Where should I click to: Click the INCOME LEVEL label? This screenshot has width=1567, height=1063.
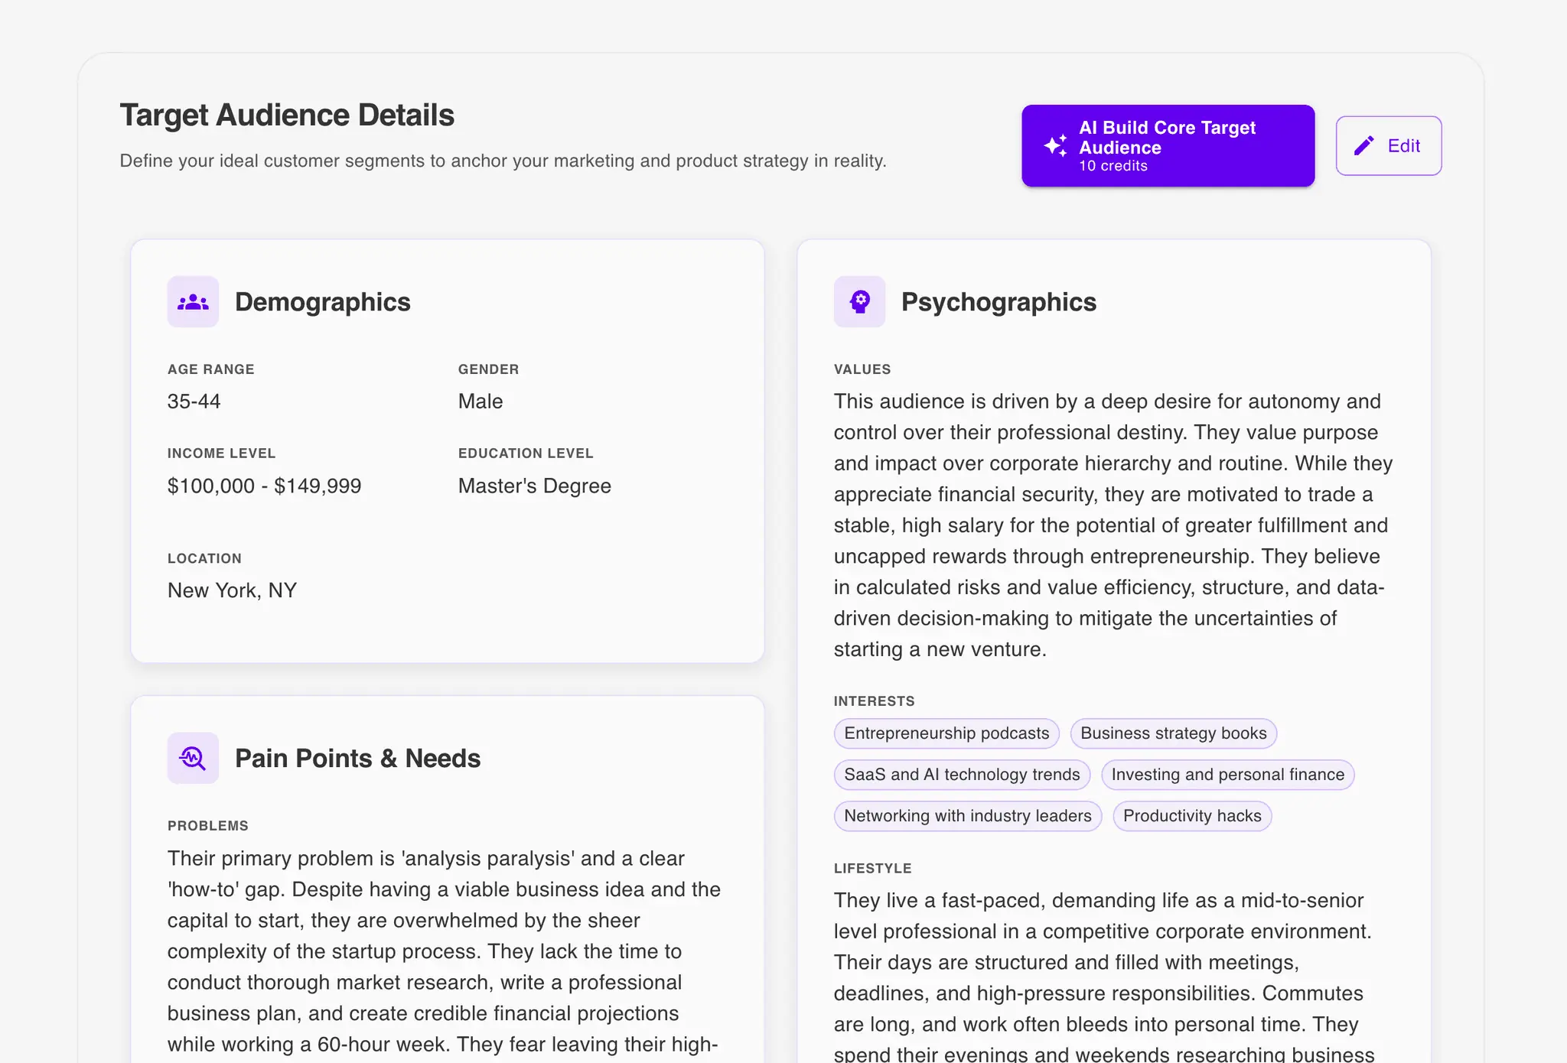[x=221, y=453]
